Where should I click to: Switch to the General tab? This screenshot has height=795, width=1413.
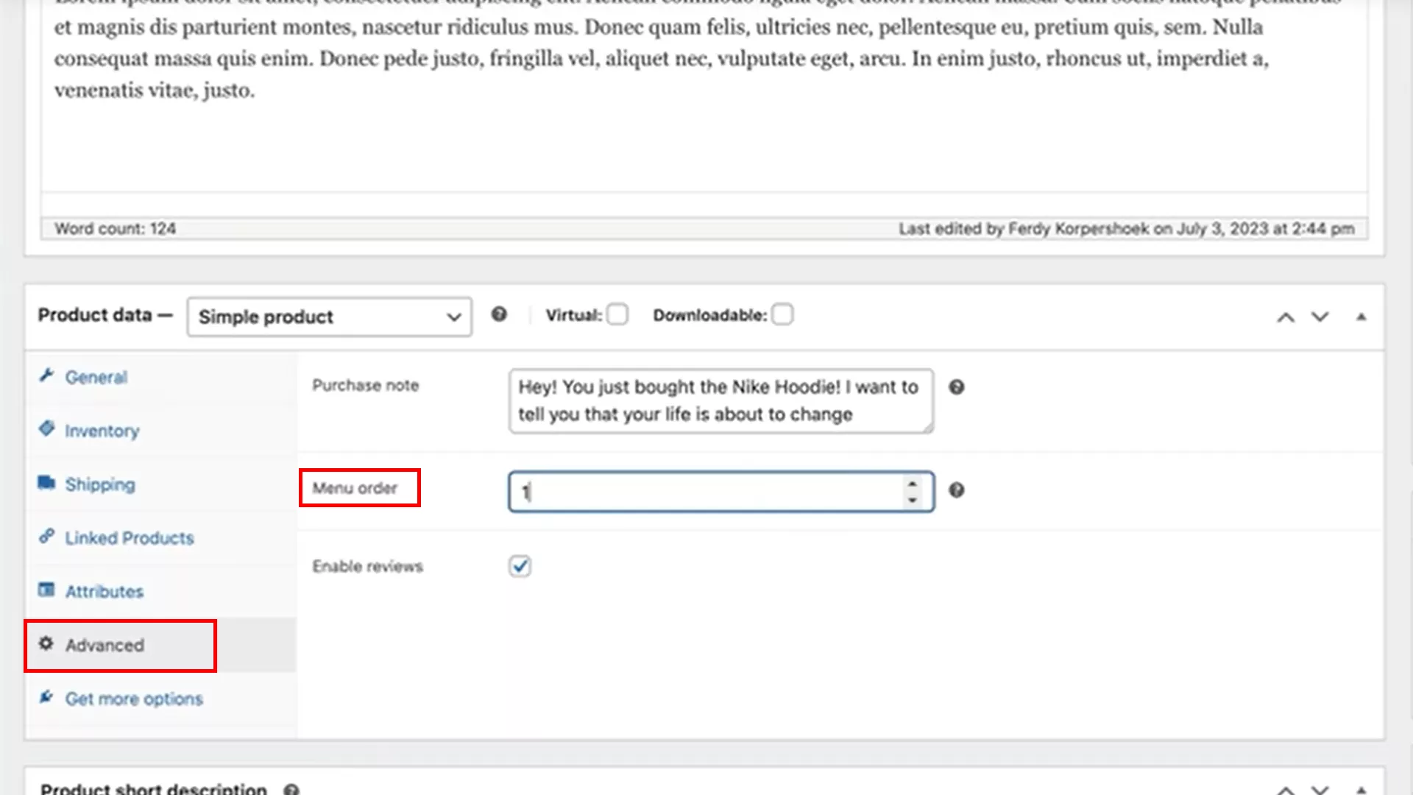click(x=96, y=376)
